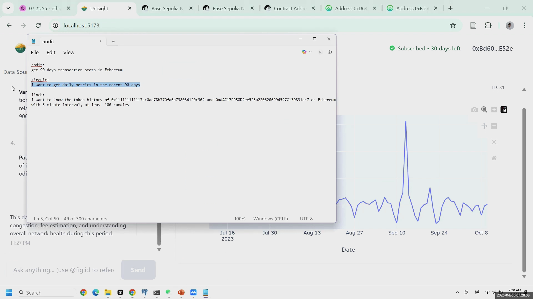The image size is (533, 299).
Task: Click the Unisight logo
Action: pos(20,48)
